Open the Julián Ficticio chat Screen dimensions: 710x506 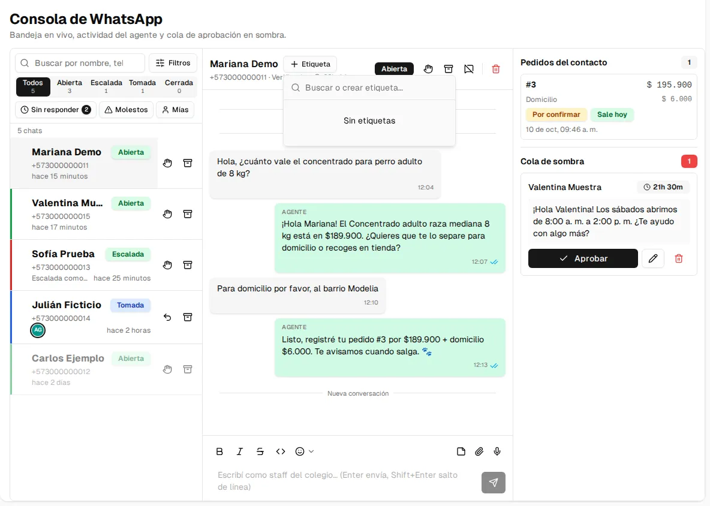(84, 317)
